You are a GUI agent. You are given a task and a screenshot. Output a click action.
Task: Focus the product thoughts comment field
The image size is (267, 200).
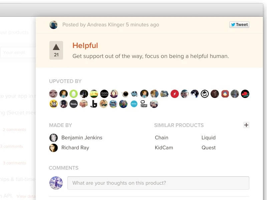tap(158, 183)
